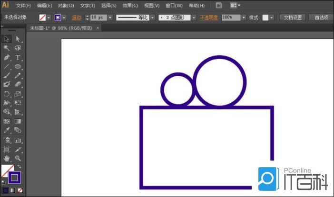
Task: Click the 不透明度 opacity panel link
Action: coord(209,18)
